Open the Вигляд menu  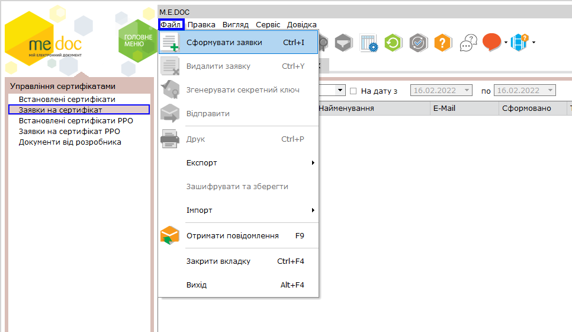pyautogui.click(x=236, y=24)
